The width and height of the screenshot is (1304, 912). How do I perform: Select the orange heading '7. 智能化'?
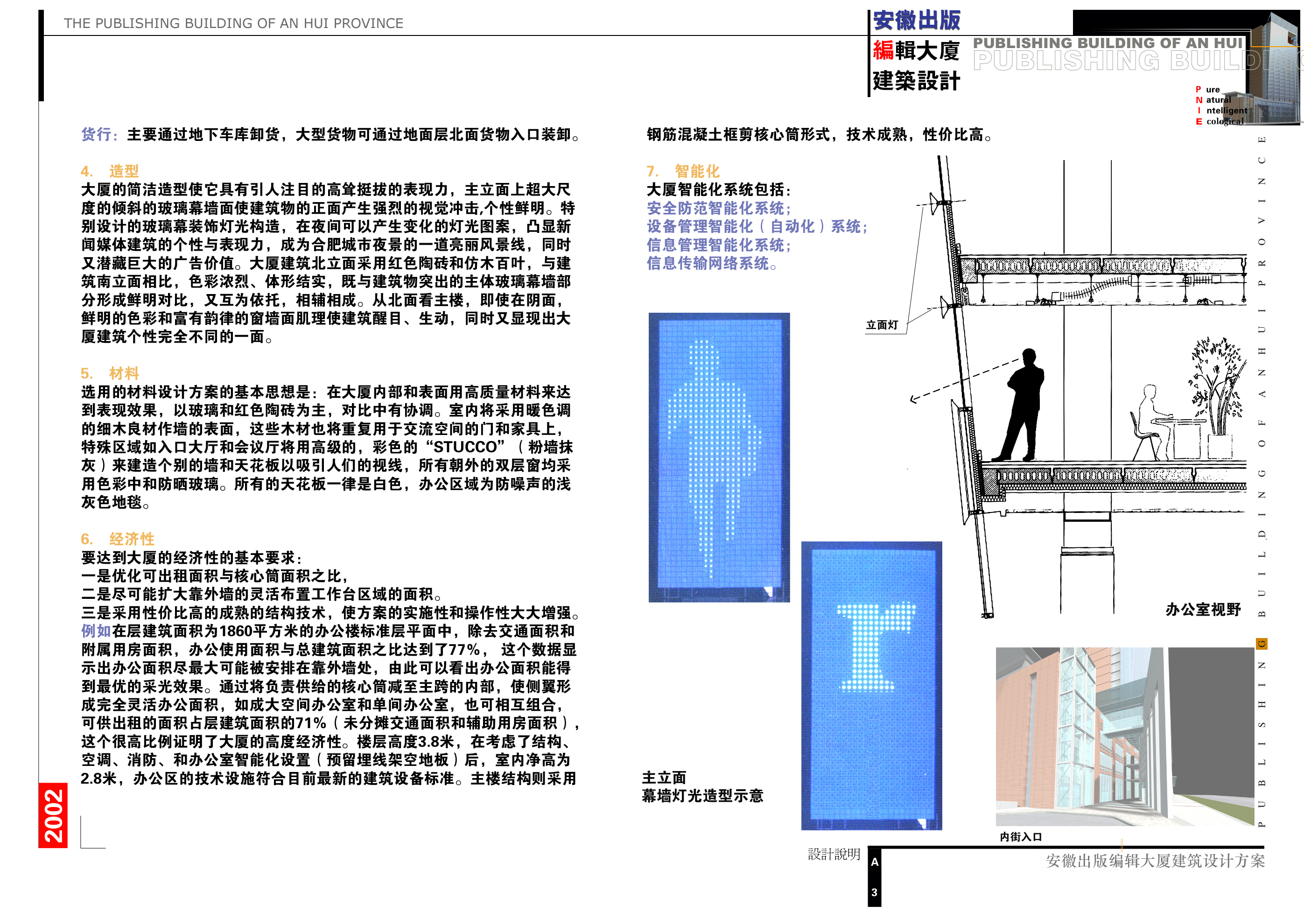click(x=683, y=171)
